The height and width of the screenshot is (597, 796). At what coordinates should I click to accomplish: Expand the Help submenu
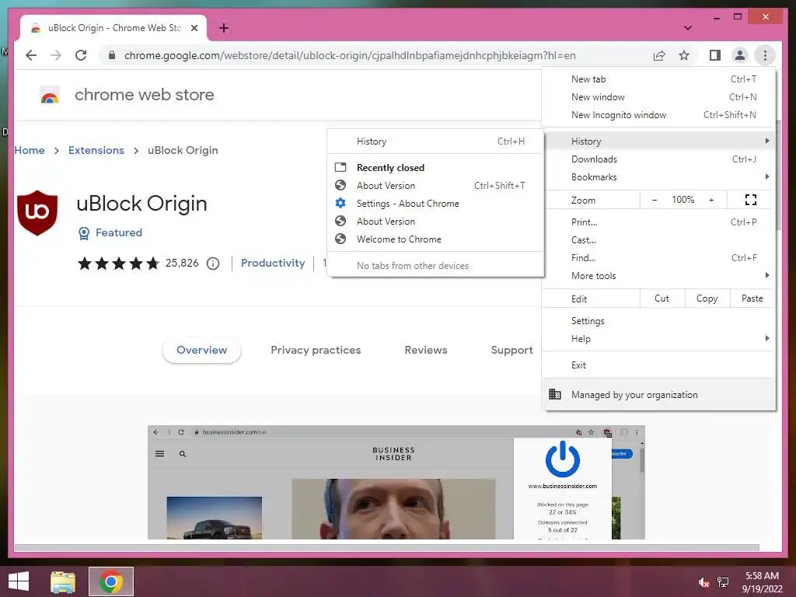[658, 339]
